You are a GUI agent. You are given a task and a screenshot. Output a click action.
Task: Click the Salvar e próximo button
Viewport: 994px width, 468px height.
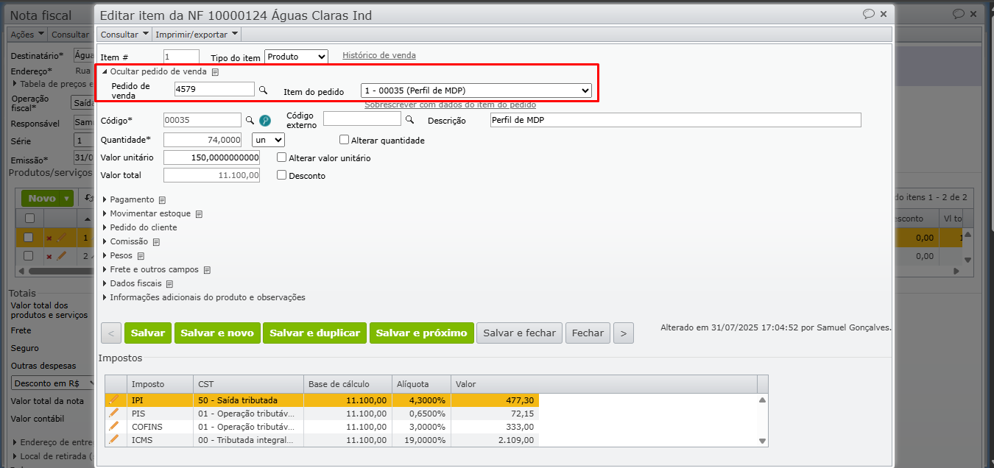pos(421,333)
